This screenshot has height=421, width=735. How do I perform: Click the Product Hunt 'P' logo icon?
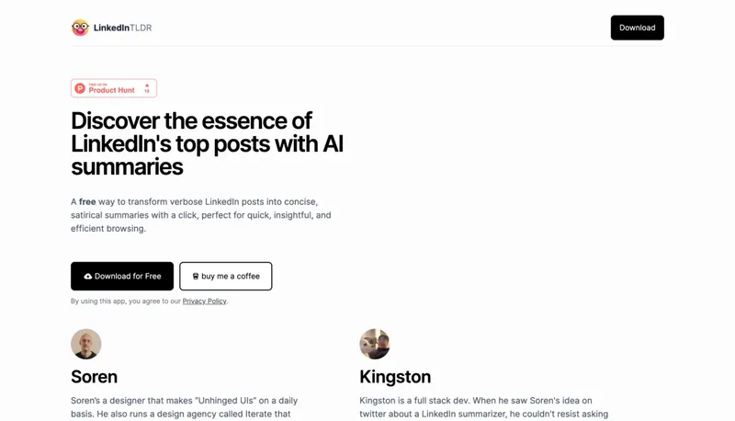tap(80, 88)
